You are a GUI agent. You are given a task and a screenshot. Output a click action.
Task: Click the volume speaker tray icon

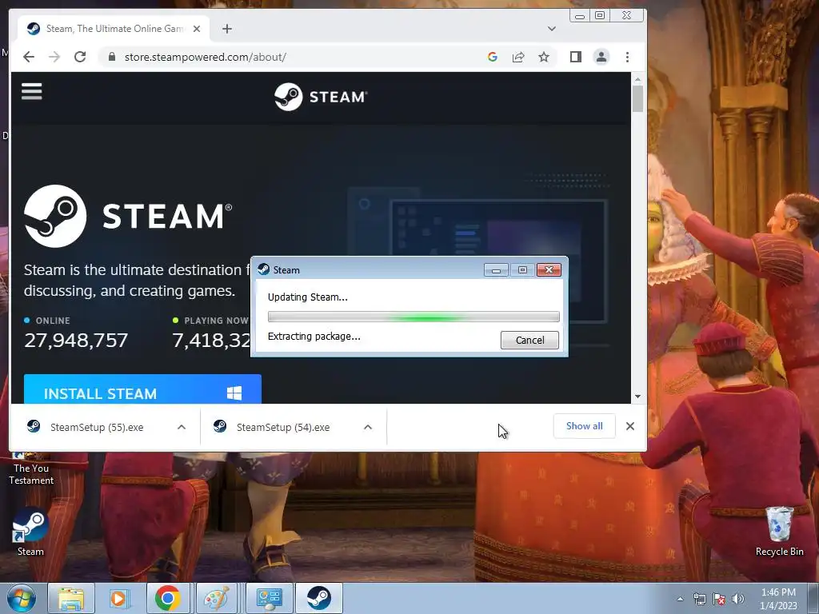pyautogui.click(x=737, y=599)
